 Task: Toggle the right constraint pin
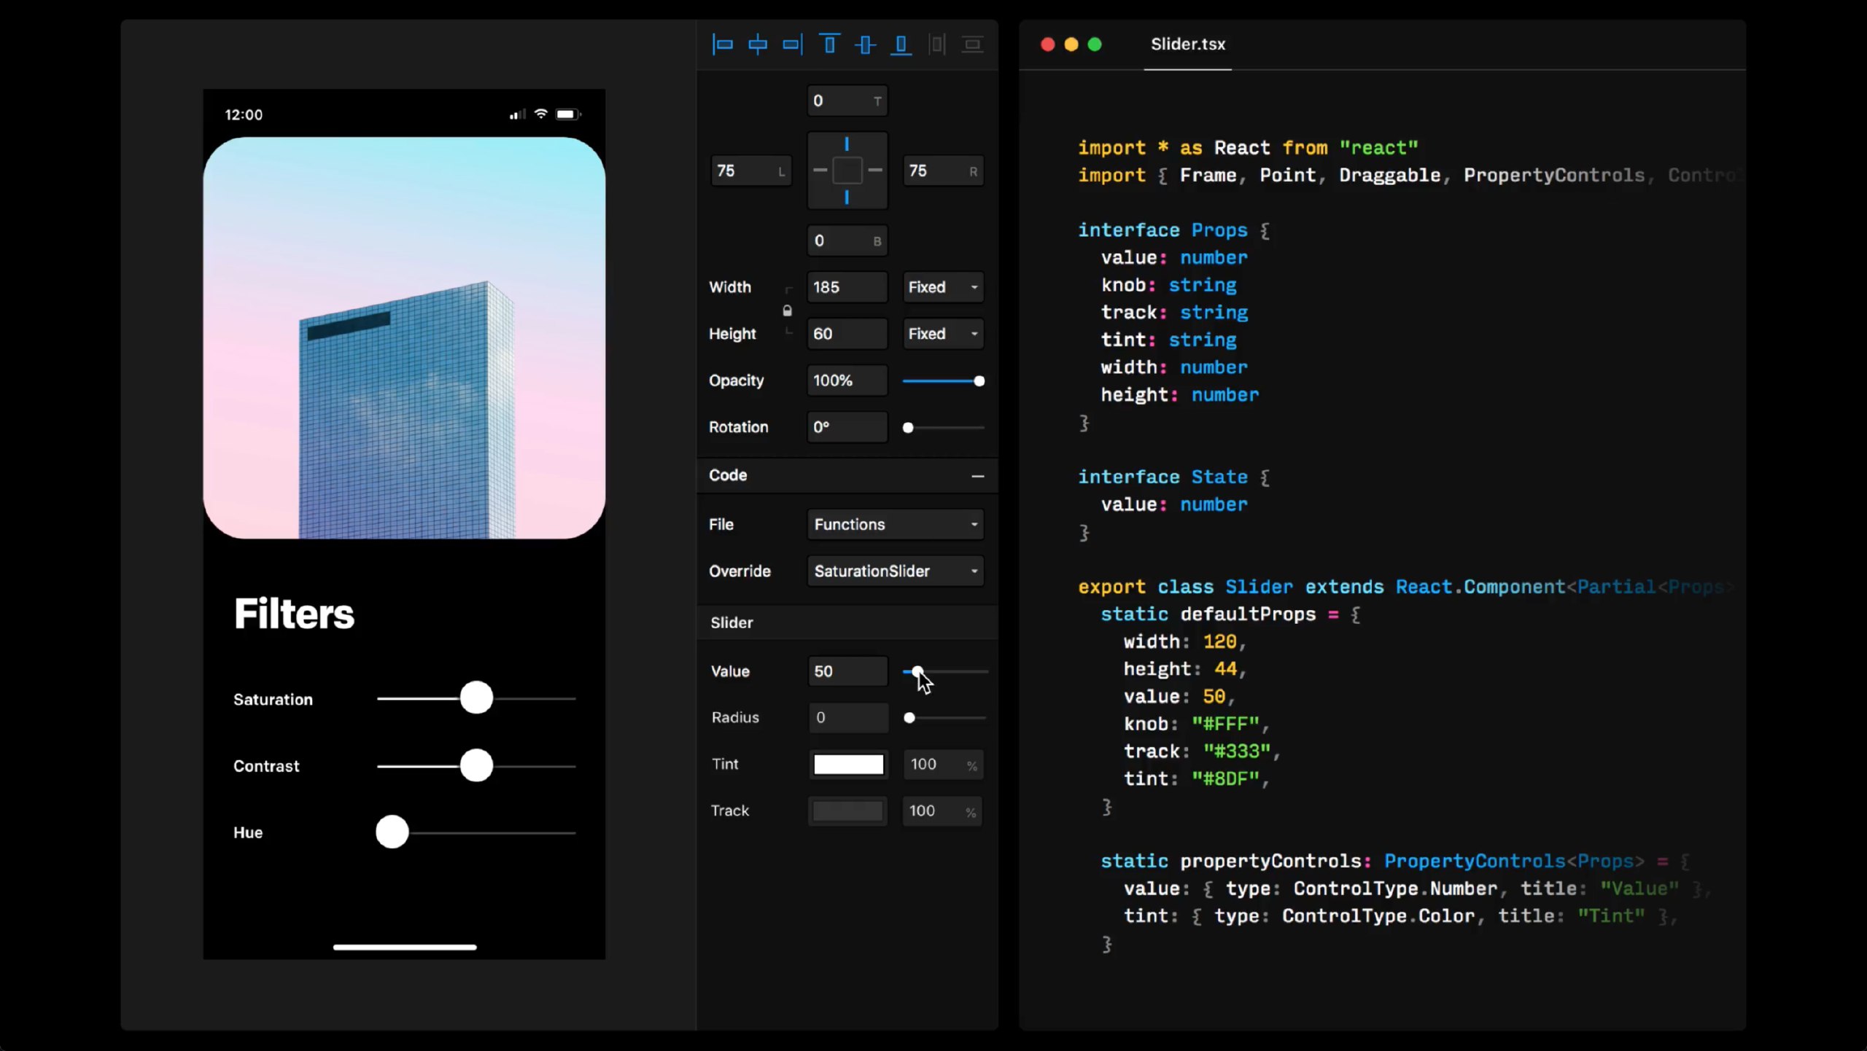pyautogui.click(x=875, y=170)
